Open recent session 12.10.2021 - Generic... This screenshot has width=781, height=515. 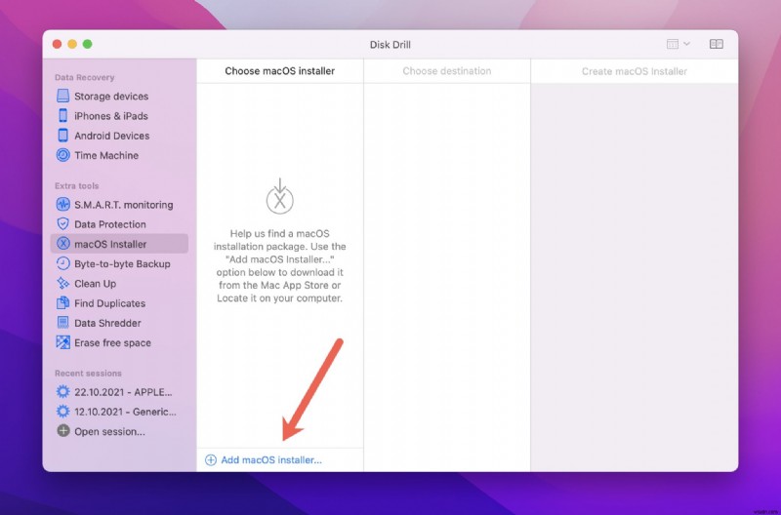pos(125,412)
